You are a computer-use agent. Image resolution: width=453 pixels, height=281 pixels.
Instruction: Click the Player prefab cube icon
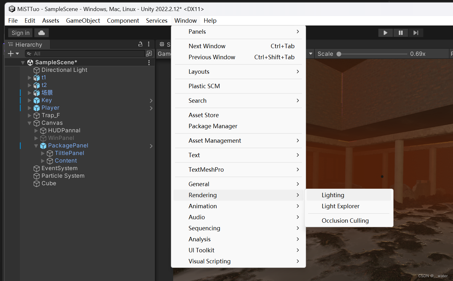37,108
